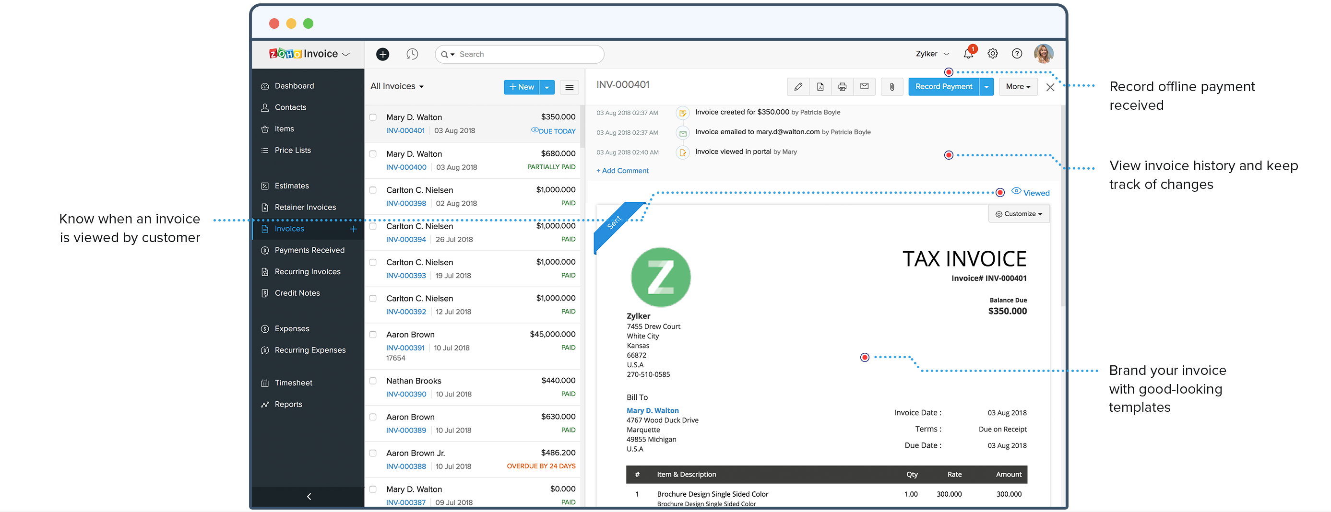This screenshot has height=512, width=1331.
Task: Collapse the sidebar with the arrow
Action: tap(309, 497)
